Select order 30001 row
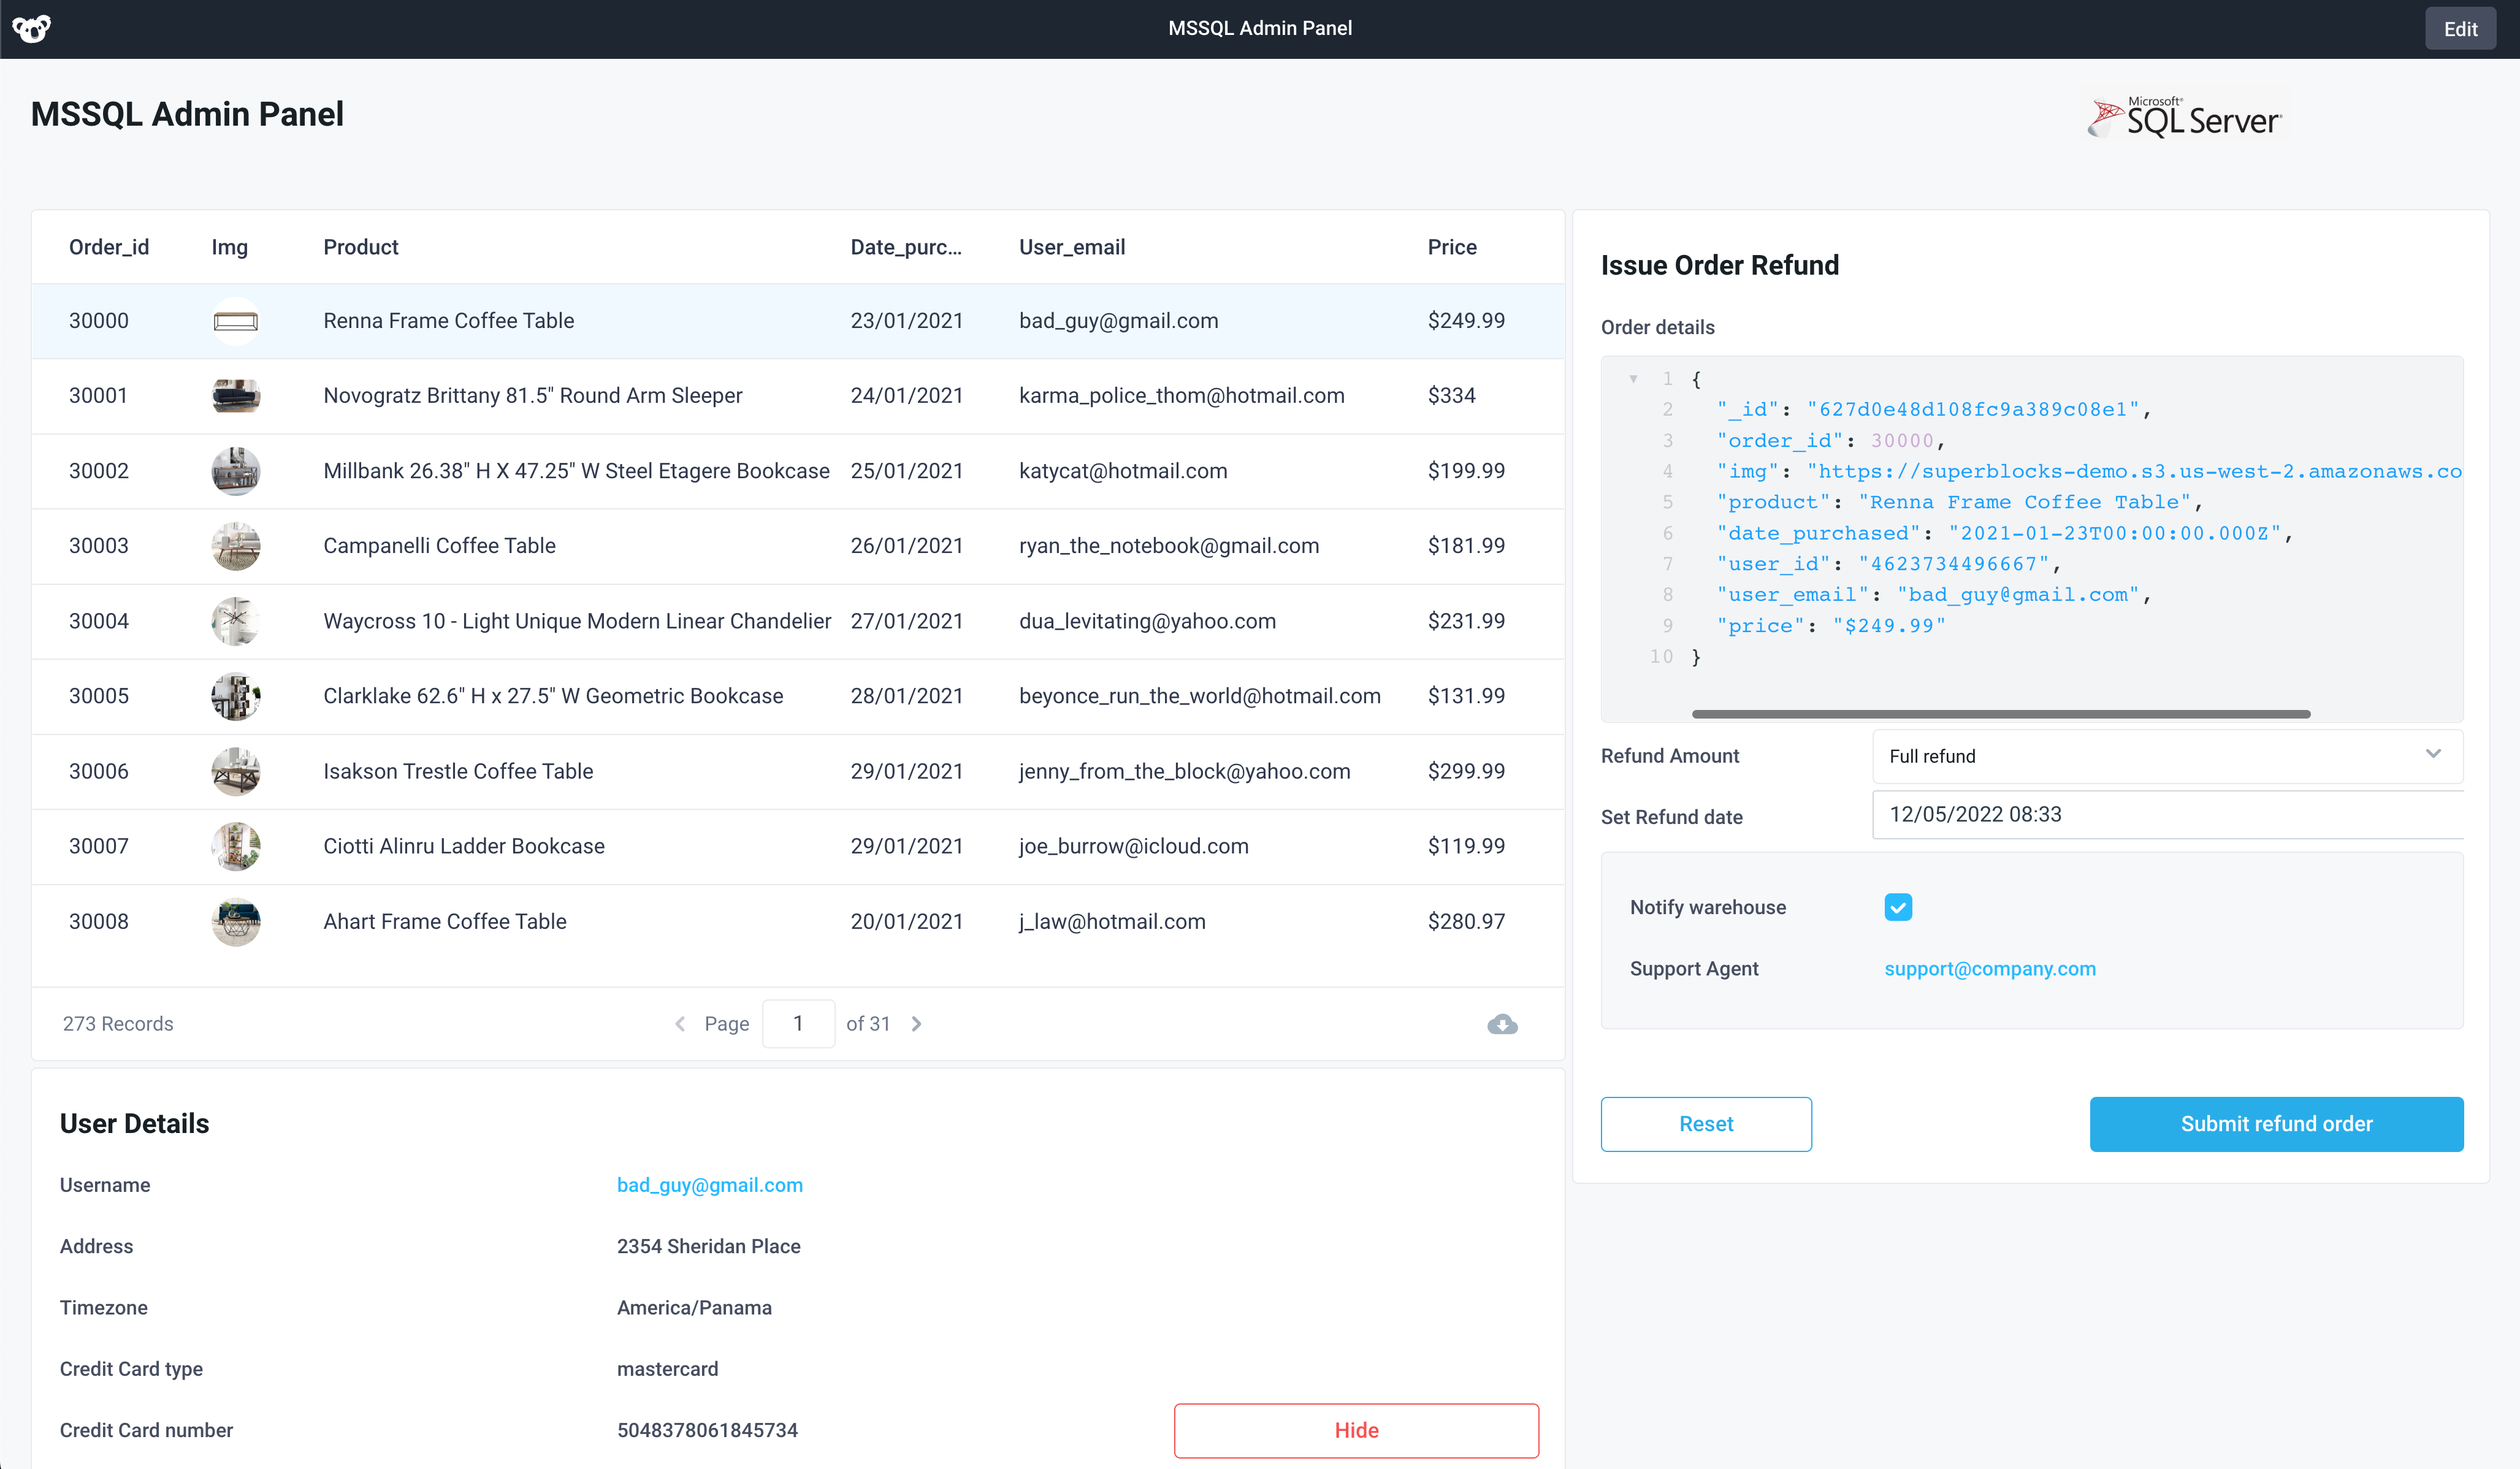2520x1469 pixels. (x=798, y=396)
